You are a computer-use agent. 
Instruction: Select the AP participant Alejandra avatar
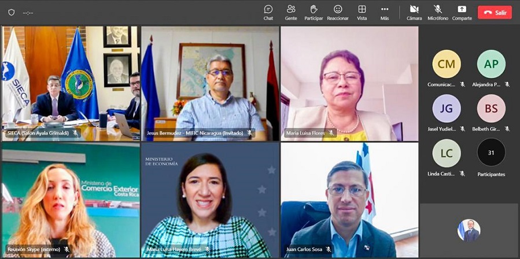click(491, 64)
